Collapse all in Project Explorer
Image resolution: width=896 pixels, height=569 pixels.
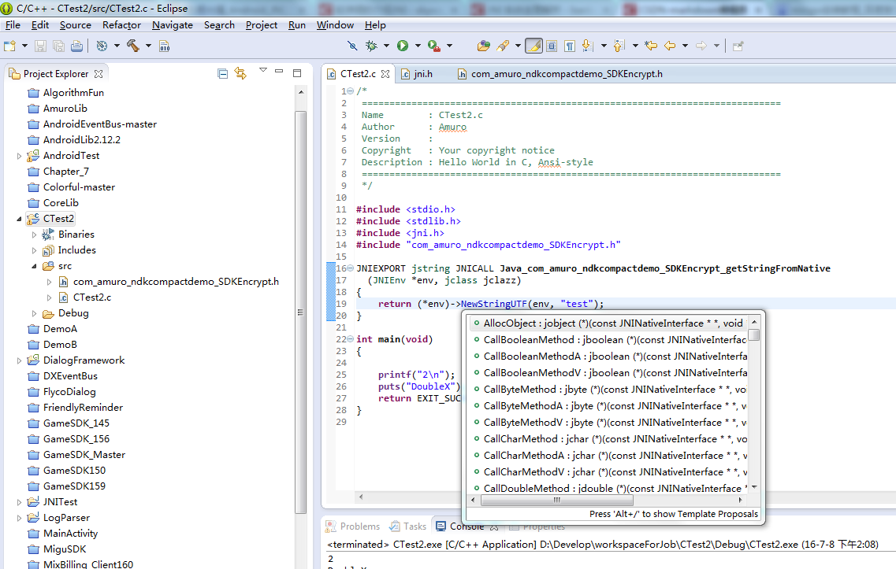(222, 73)
